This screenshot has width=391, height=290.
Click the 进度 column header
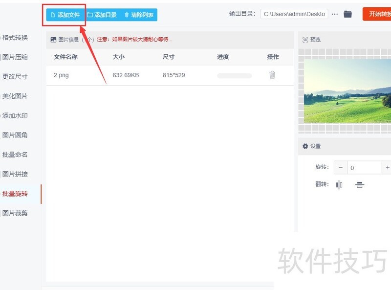click(x=223, y=57)
